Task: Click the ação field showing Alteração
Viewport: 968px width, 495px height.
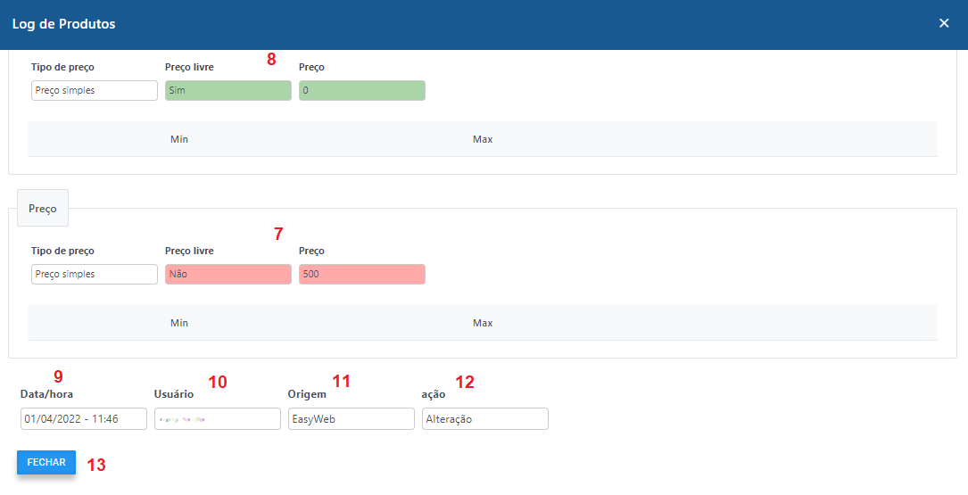Action: click(x=484, y=419)
